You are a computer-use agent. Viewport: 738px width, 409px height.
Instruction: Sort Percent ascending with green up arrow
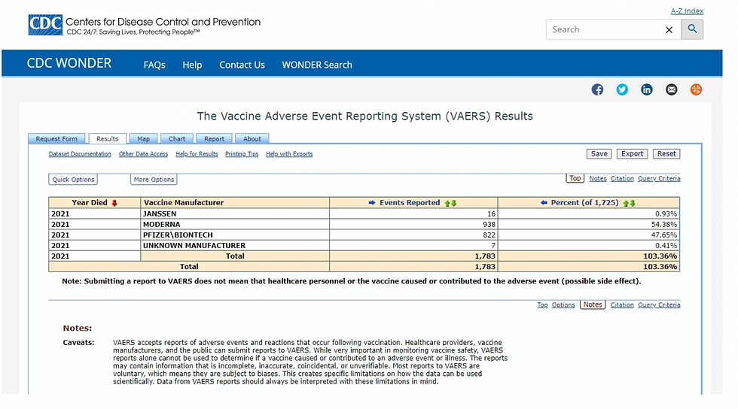pos(627,203)
